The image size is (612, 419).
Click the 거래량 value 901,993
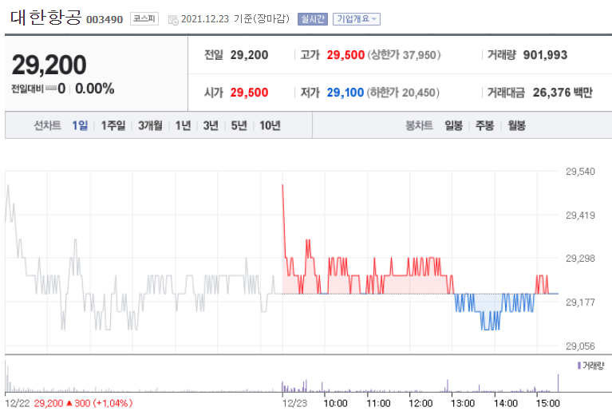[x=545, y=55]
